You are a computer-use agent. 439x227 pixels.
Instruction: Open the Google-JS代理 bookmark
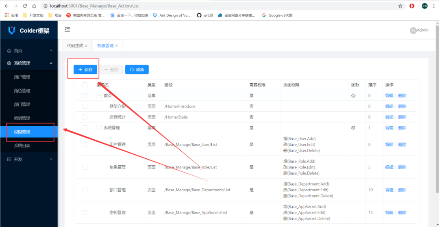click(x=277, y=15)
